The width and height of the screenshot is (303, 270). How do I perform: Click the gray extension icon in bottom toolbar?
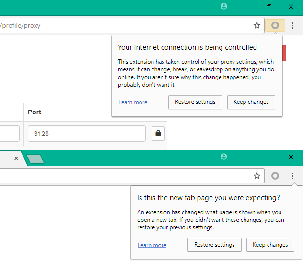tap(275, 176)
